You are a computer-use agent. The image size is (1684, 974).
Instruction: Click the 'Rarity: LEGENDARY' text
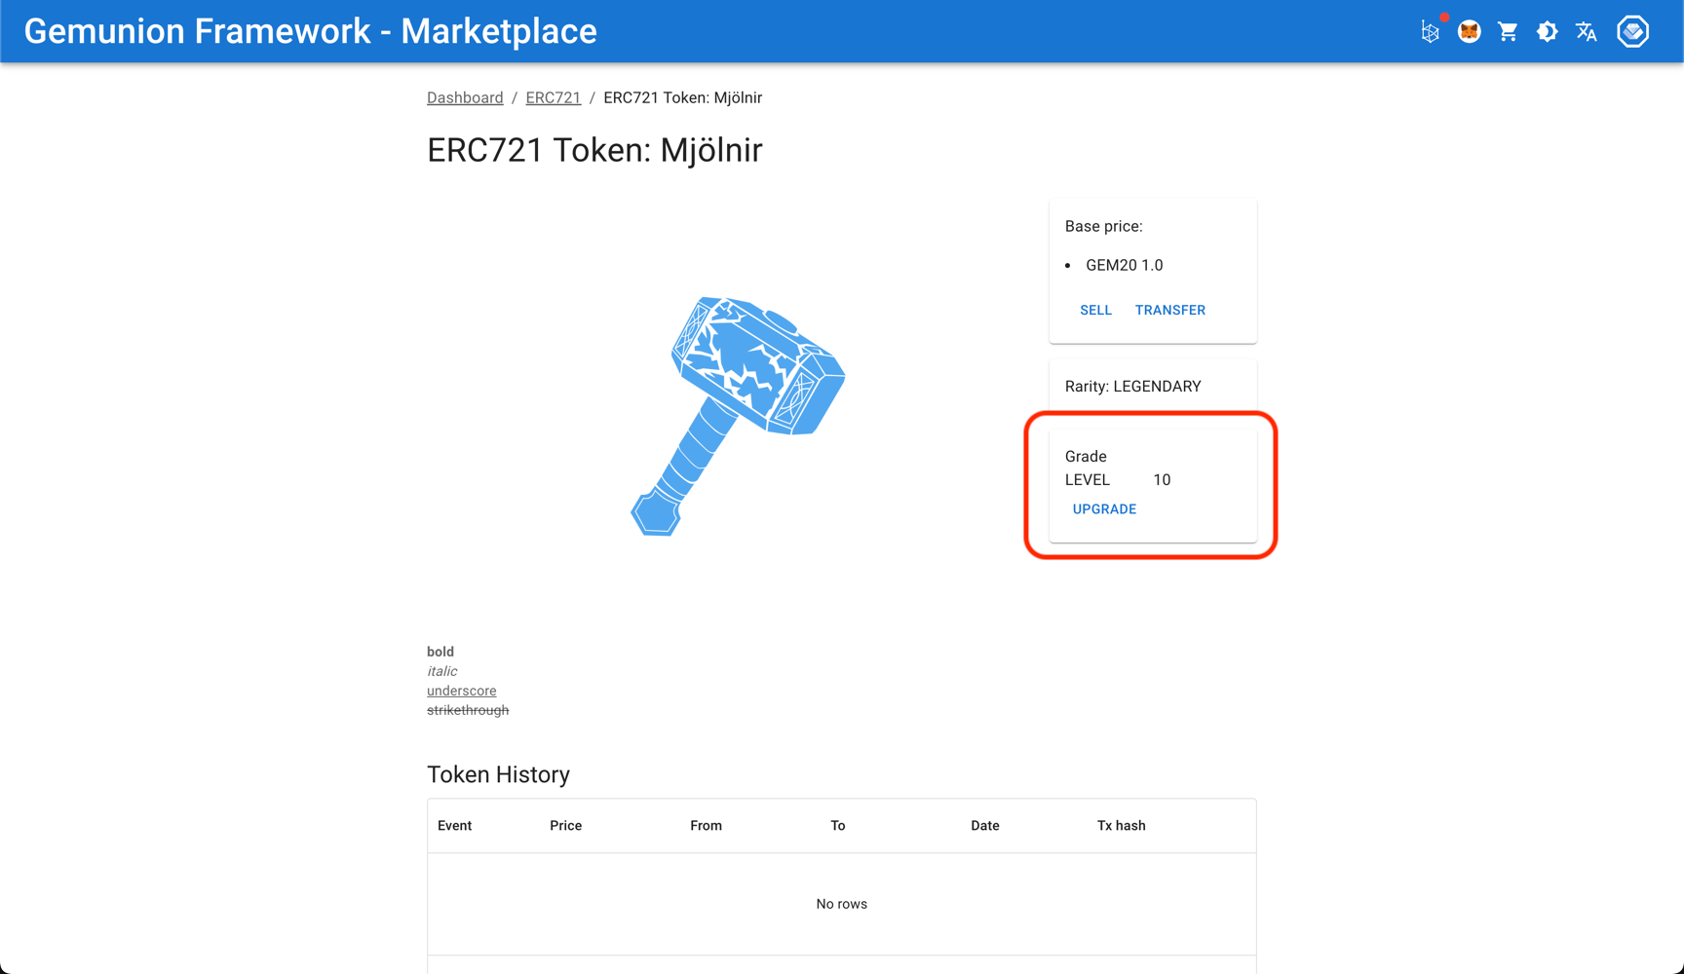coord(1132,387)
